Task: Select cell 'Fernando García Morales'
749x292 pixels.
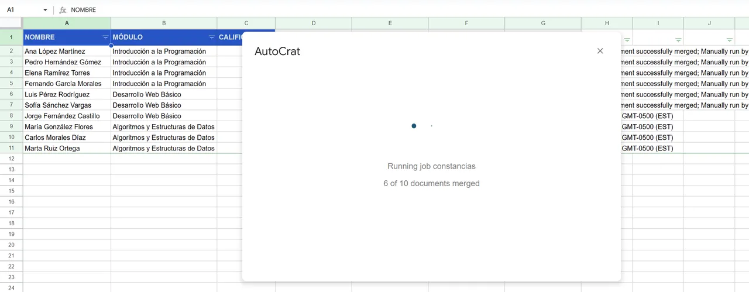Action: click(67, 84)
